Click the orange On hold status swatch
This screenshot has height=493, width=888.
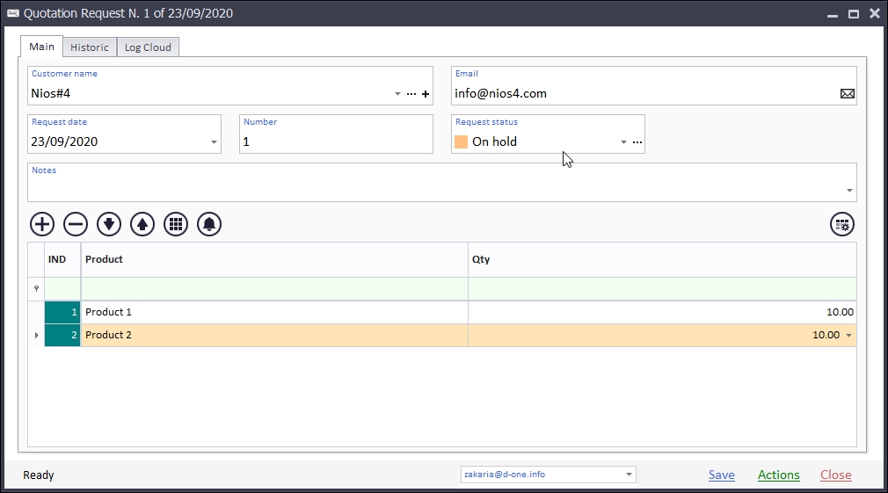pyautogui.click(x=462, y=142)
